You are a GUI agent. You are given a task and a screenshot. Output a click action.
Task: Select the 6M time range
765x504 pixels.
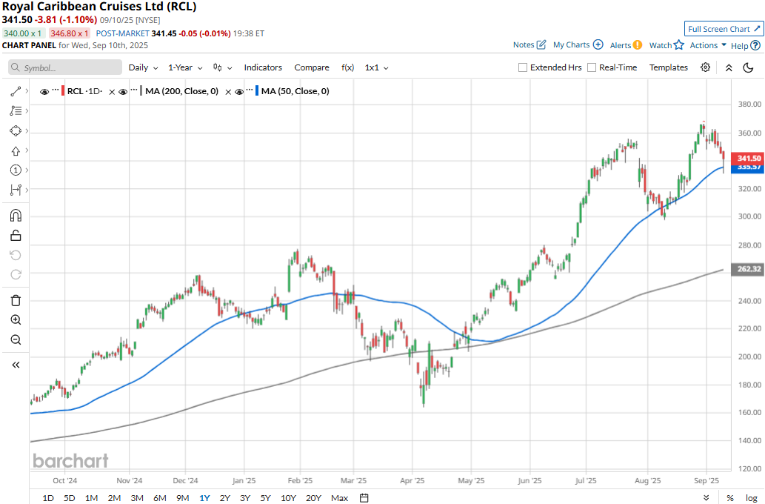[159, 497]
